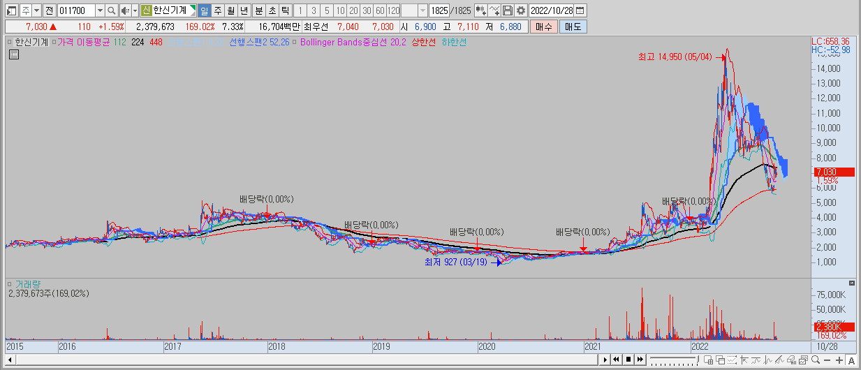Click the 011700 stock code field
Screen dimensions: 861x370
coord(75,10)
